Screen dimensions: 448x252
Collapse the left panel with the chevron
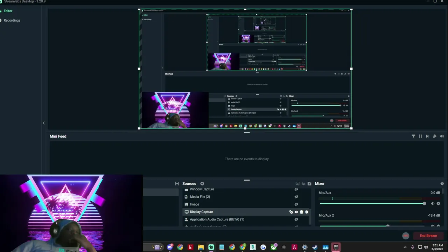click(44, 123)
